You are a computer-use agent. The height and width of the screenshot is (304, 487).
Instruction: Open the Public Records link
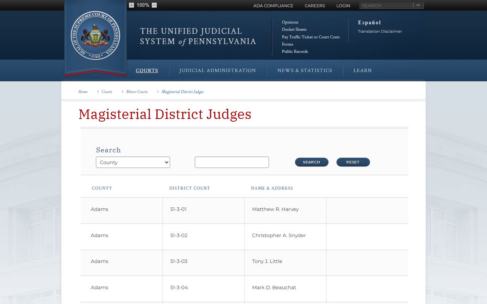point(295,52)
